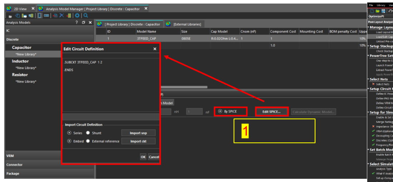Open the VRM analysis models section
Screen dimensions: 393x182
click(x=49, y=156)
